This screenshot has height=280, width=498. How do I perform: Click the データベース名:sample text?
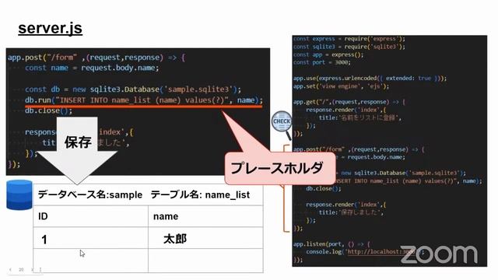pos(90,194)
